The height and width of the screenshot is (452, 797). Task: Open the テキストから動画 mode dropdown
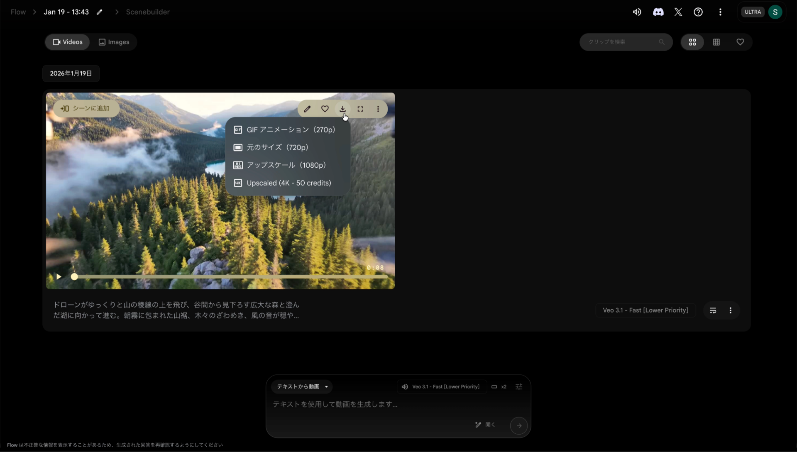[301, 386]
